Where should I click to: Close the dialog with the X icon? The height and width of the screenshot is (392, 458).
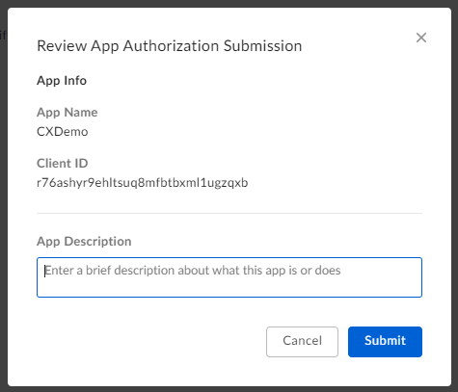point(421,38)
